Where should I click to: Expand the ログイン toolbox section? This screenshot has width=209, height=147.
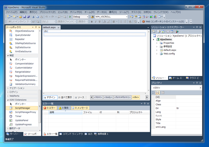[x=8, y=92]
